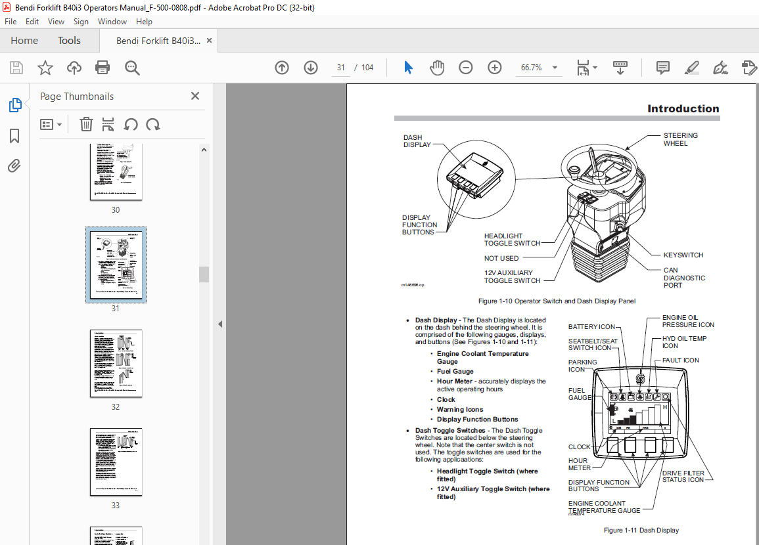Activate the Hand pan tool
Viewport: 759px width, 545px height.
point(436,68)
